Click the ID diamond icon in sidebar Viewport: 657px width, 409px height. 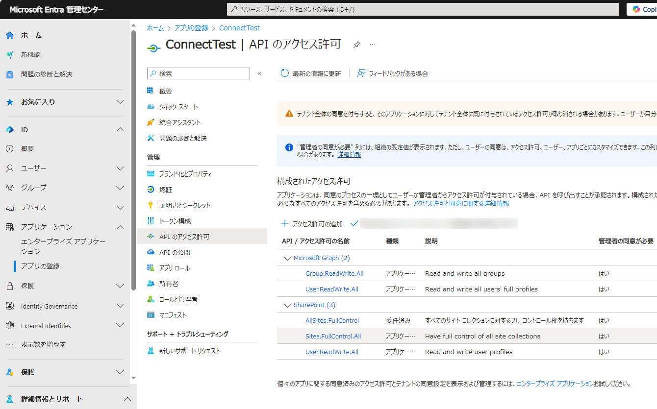pos(10,130)
